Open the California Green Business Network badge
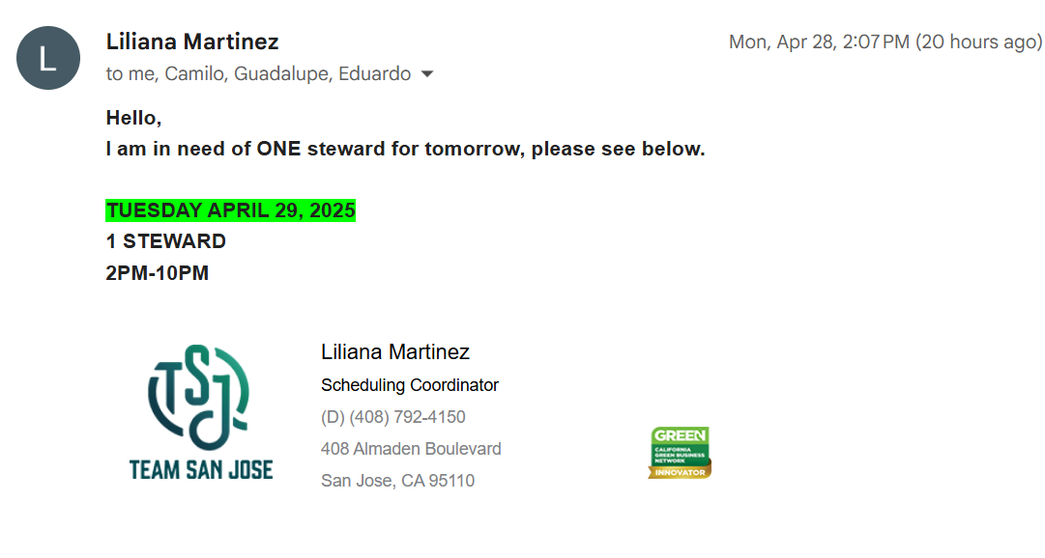 coord(680,453)
